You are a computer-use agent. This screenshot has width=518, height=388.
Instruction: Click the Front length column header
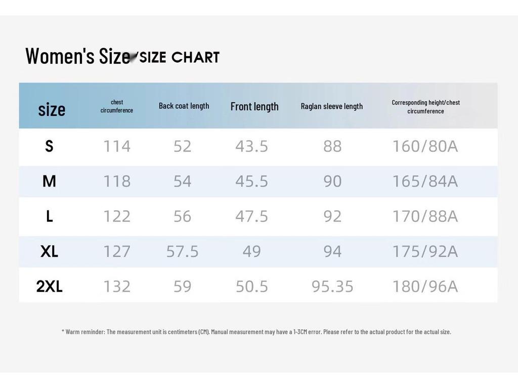click(254, 107)
